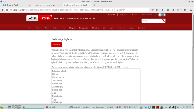Click the red Povratak button
Screen dimensions: 194x109
57,45
